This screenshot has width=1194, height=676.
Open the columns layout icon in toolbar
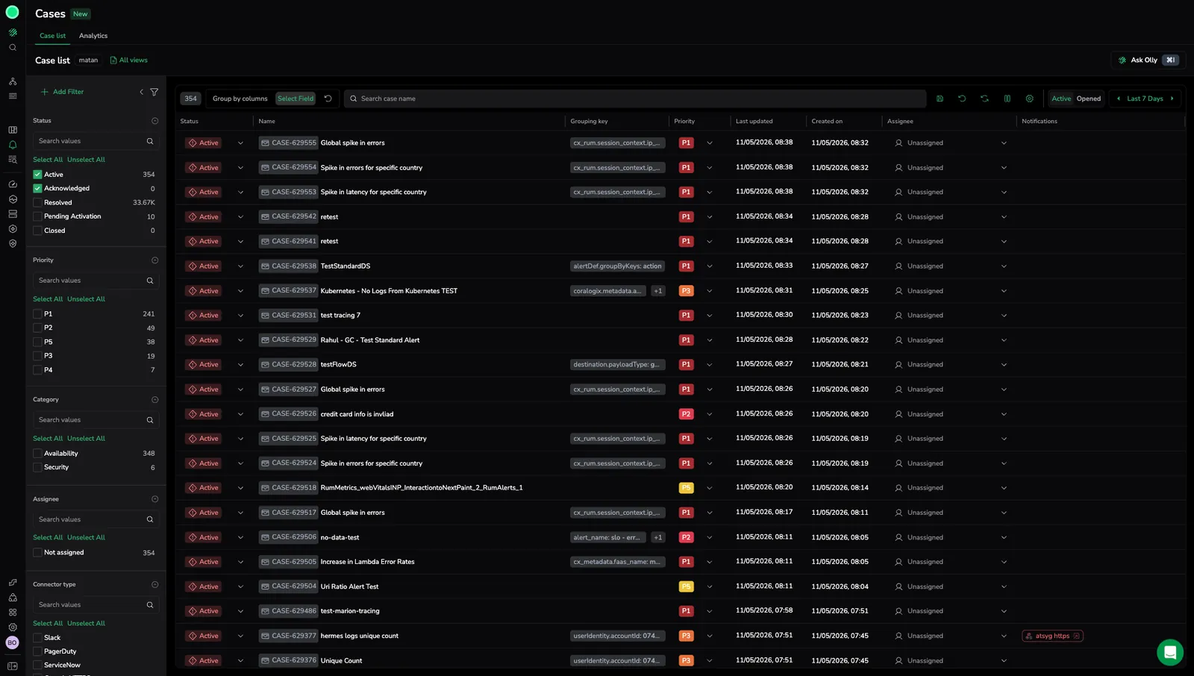(1007, 98)
